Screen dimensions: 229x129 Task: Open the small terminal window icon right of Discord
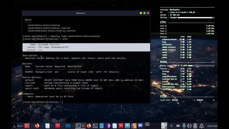click(x=147, y=124)
